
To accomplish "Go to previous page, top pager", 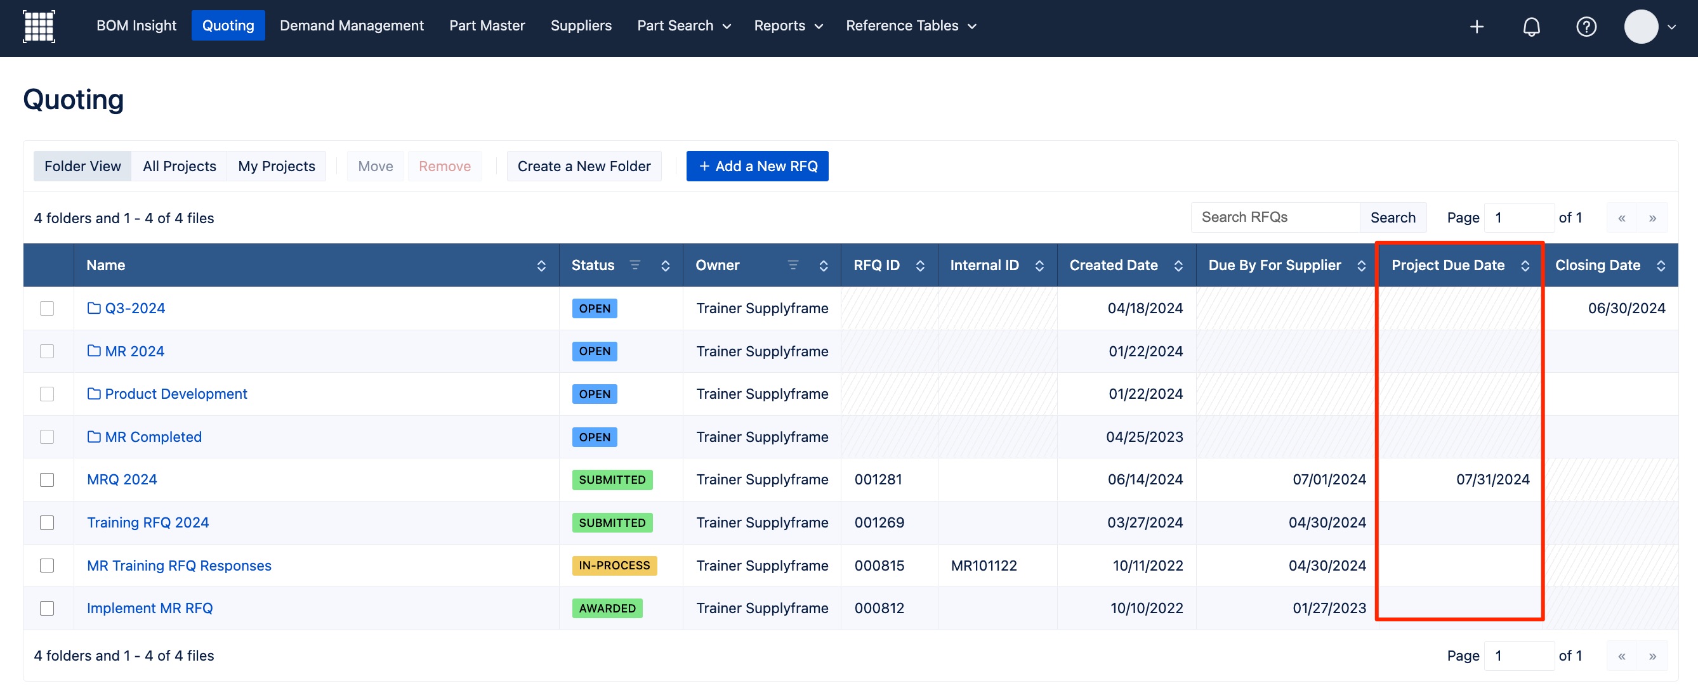I will click(x=1621, y=218).
